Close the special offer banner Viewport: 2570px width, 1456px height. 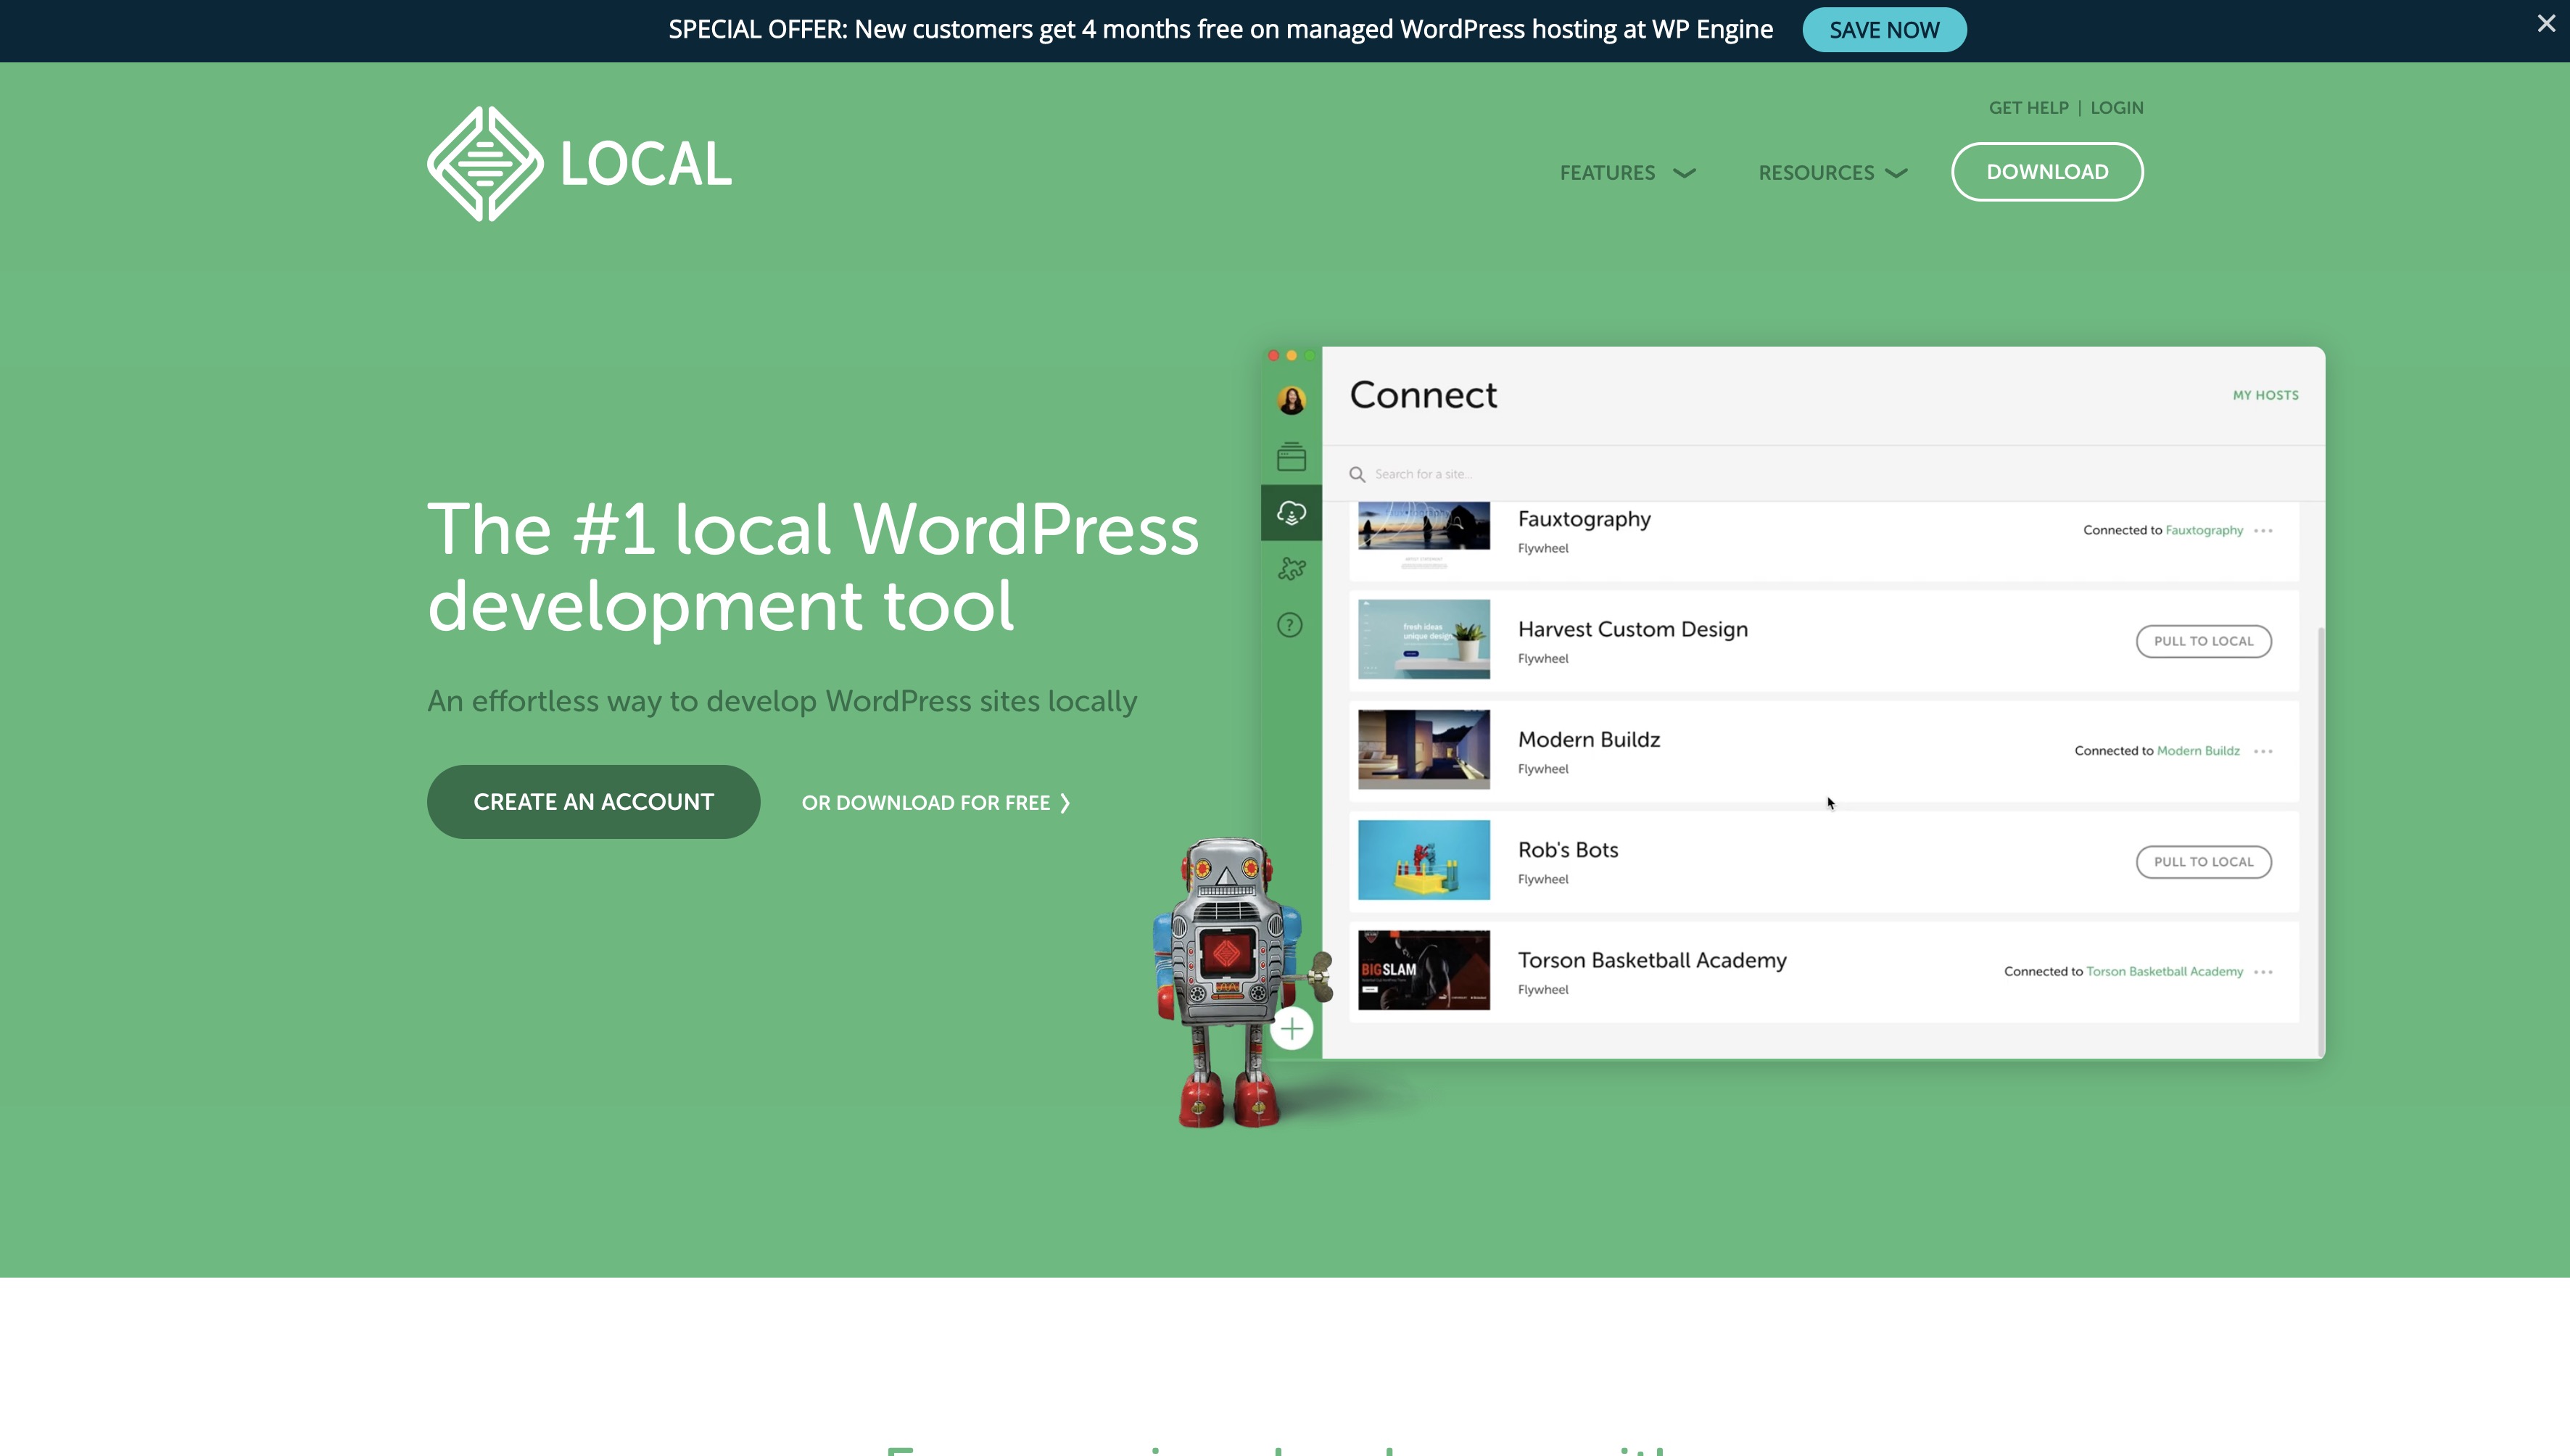(x=2546, y=23)
